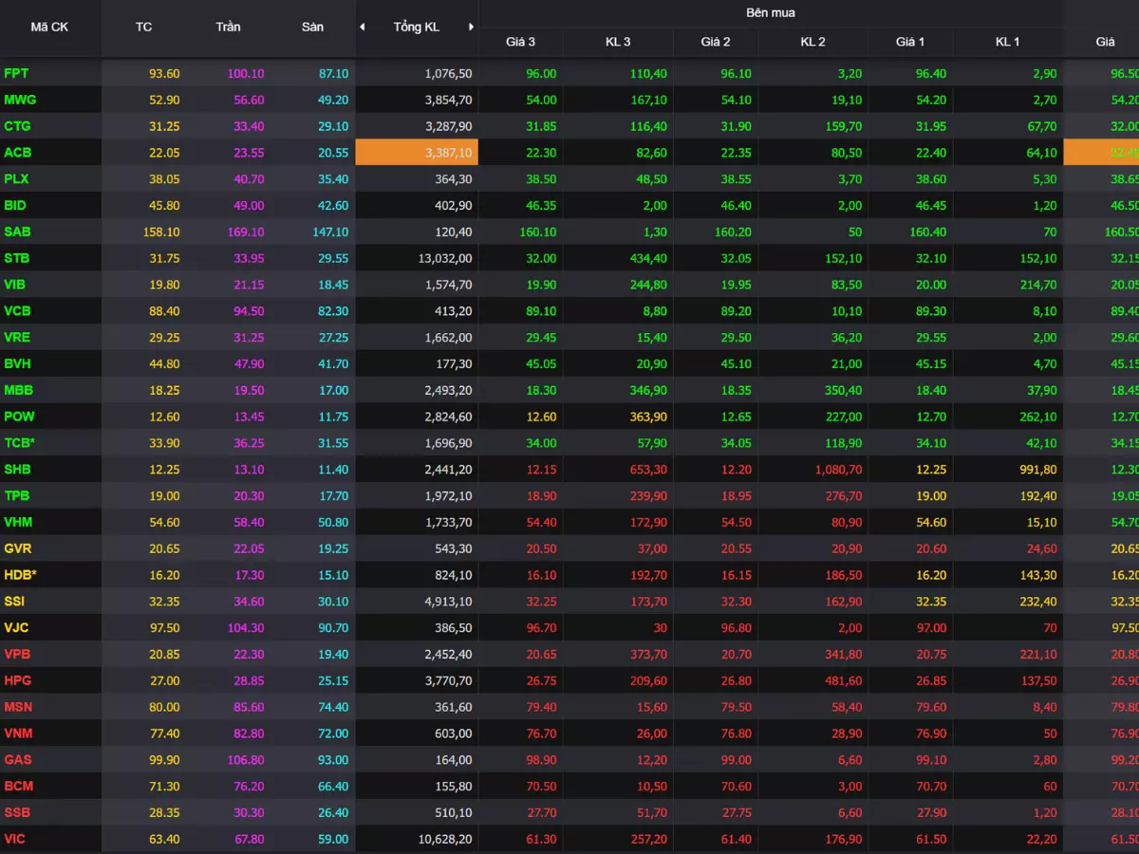Open the GVR stock symbol

(x=18, y=548)
